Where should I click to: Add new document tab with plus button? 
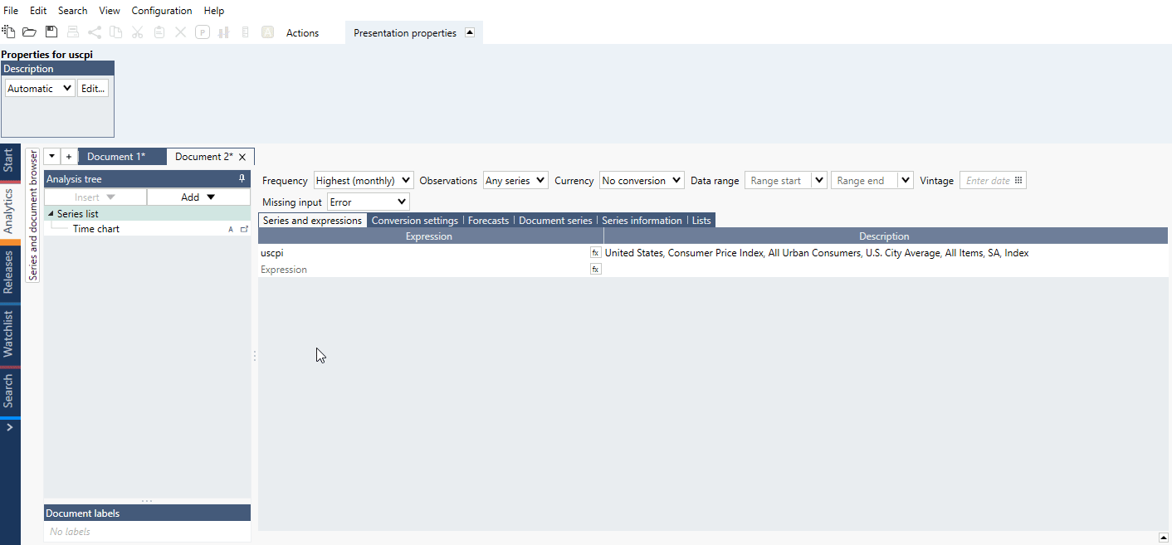[x=69, y=157]
